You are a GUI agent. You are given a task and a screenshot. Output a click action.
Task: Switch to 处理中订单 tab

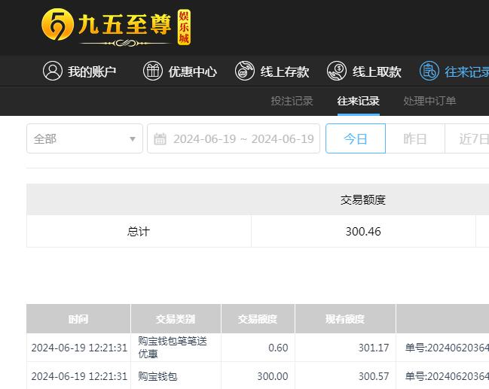pyautogui.click(x=429, y=101)
